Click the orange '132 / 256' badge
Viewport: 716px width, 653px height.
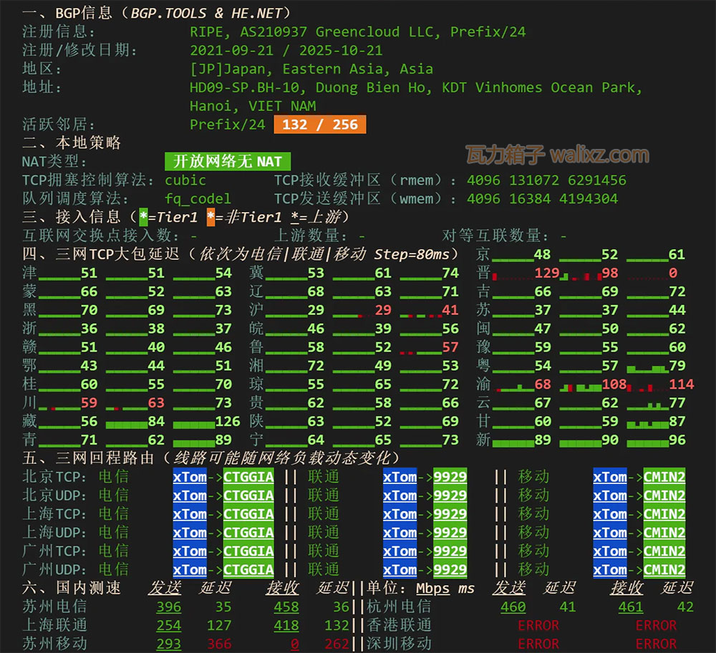[x=319, y=125]
